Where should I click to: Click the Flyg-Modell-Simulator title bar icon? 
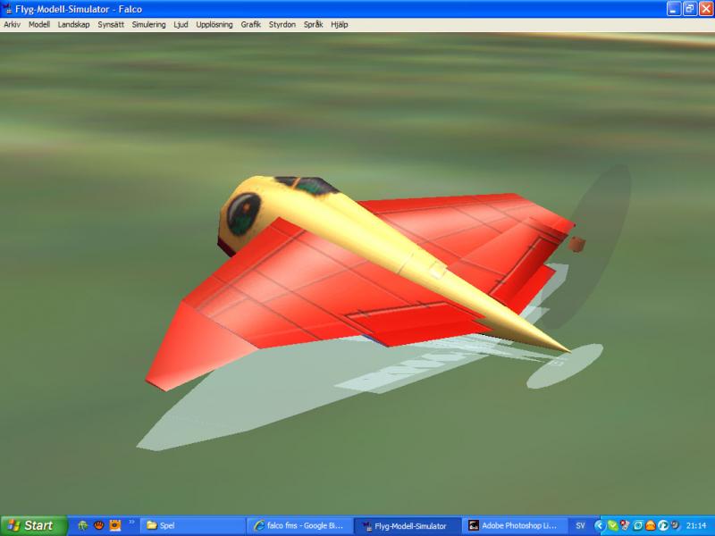(x=8, y=9)
